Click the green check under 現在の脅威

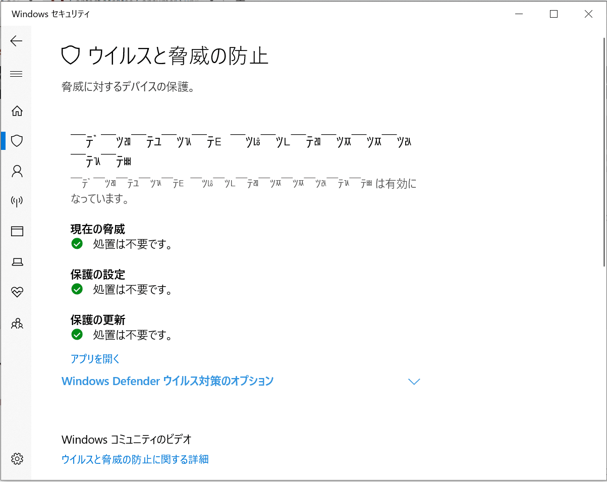77,244
